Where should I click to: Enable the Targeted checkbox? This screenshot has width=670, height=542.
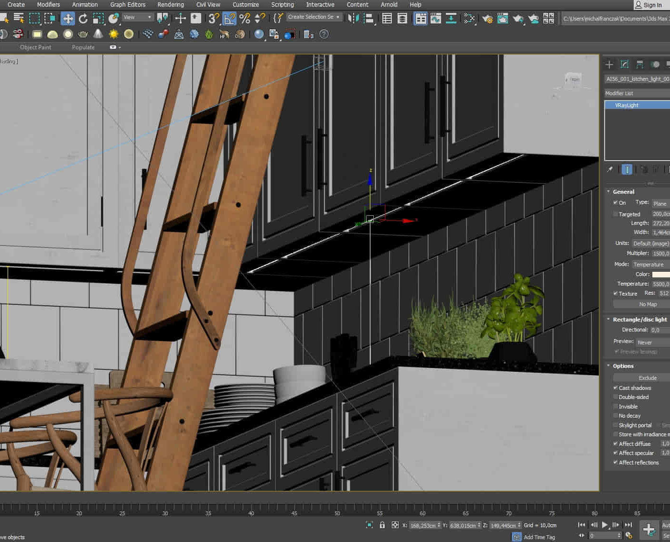pyautogui.click(x=616, y=214)
